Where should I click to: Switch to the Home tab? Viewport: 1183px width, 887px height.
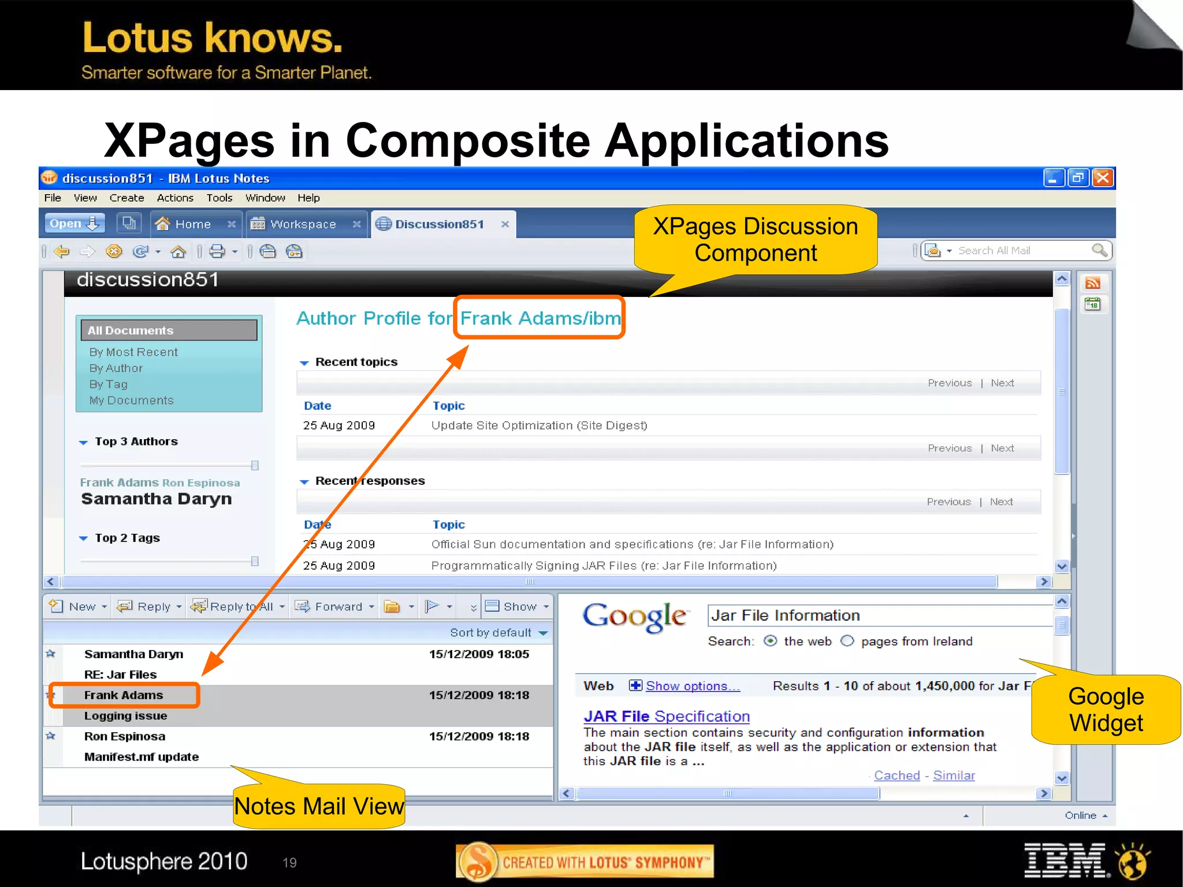point(193,224)
